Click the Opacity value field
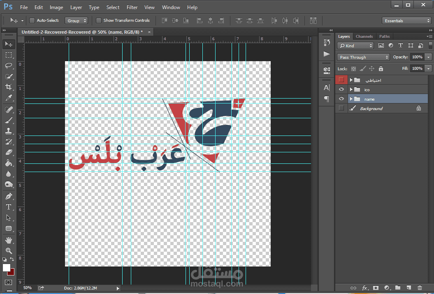 tap(417, 57)
